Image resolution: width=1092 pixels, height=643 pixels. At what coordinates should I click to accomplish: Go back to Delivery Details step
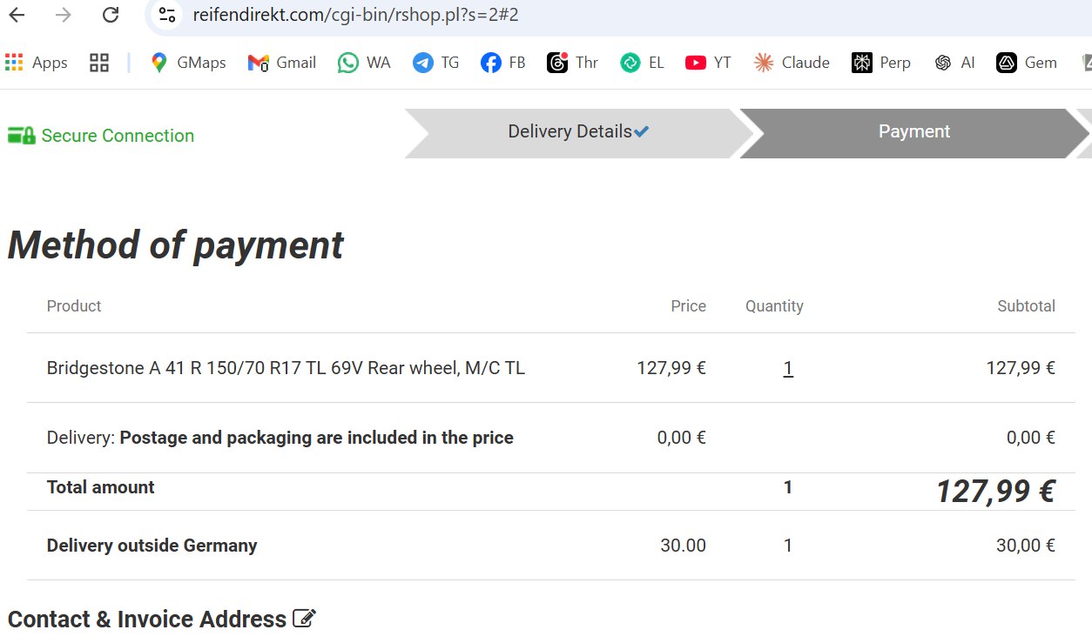570,132
